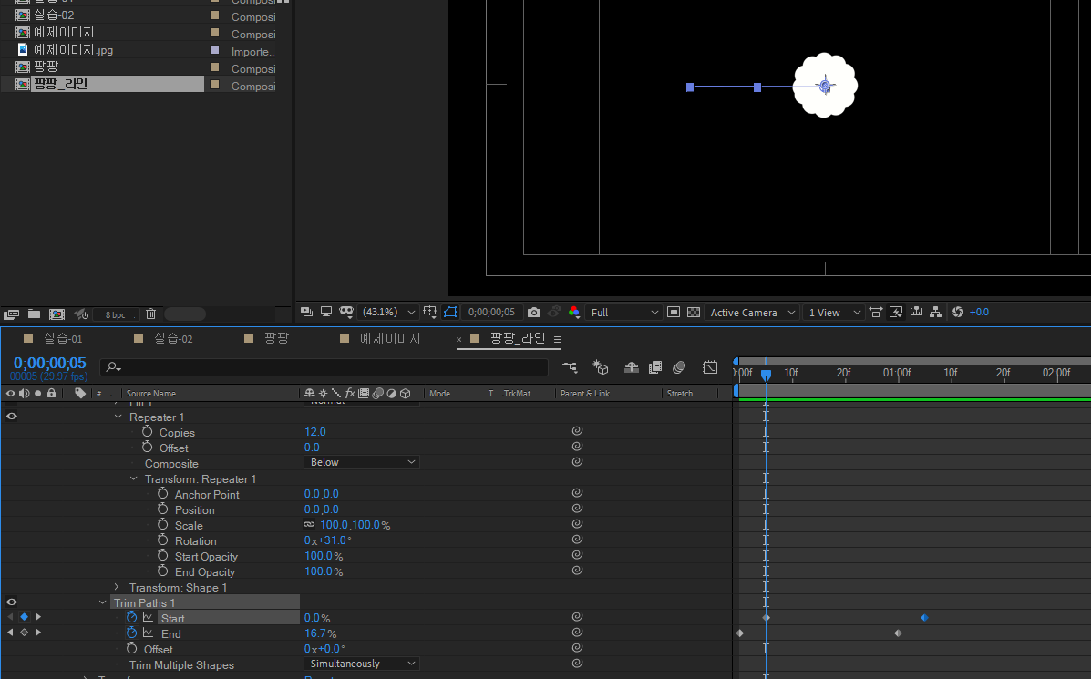The image size is (1091, 679).
Task: Open the Fast Previews options
Action: pos(896,313)
